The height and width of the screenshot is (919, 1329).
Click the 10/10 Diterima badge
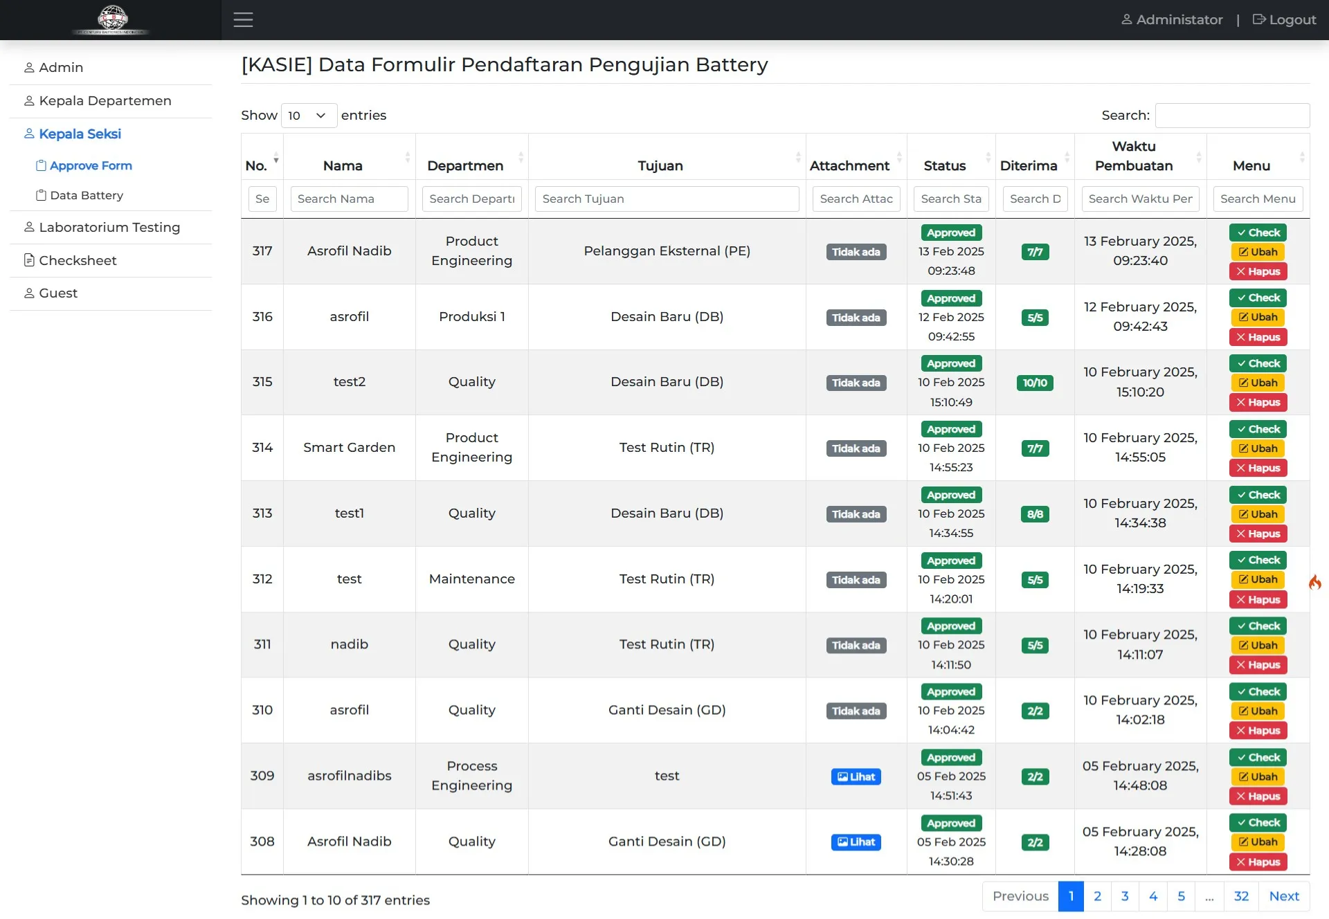point(1035,383)
